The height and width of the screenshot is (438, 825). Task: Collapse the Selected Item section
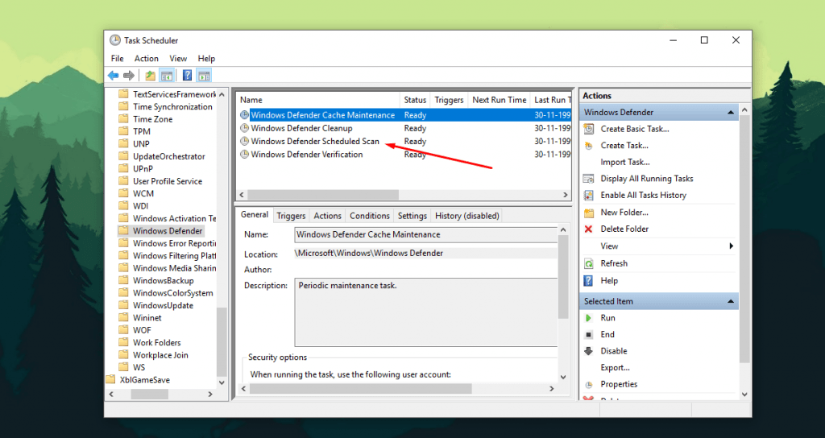tap(730, 301)
